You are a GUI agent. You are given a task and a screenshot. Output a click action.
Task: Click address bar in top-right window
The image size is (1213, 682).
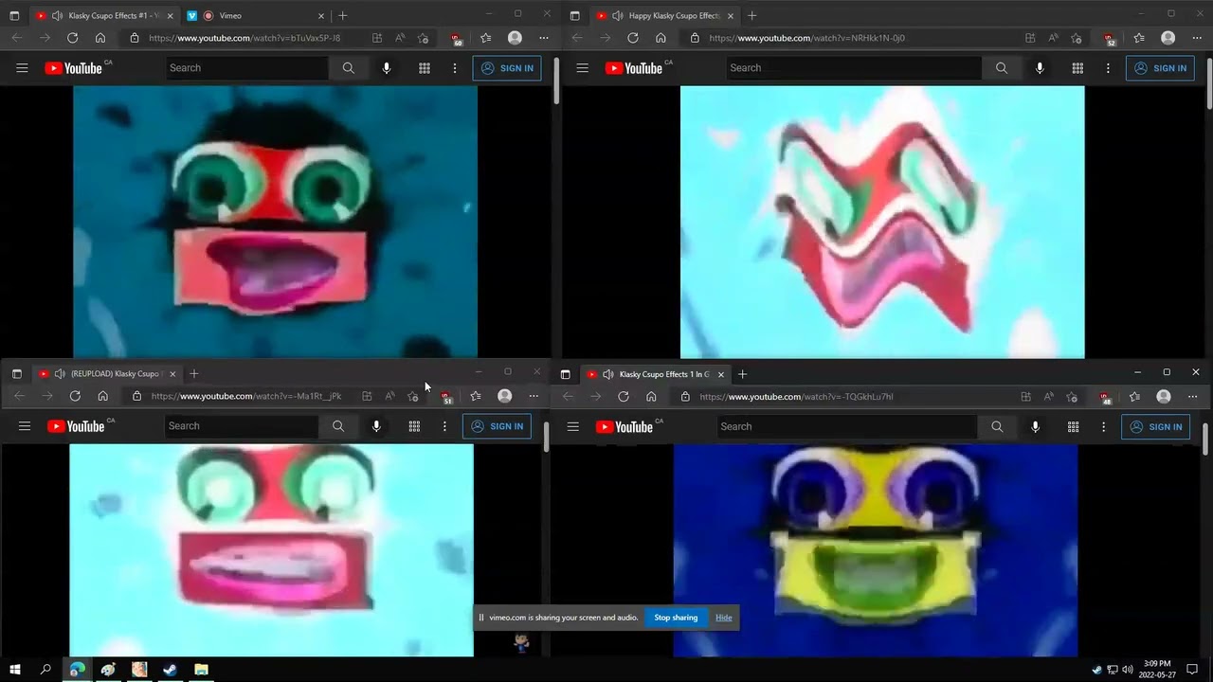tap(862, 38)
